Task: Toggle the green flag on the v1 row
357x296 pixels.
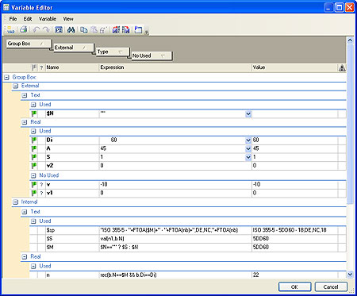Action: click(34, 193)
